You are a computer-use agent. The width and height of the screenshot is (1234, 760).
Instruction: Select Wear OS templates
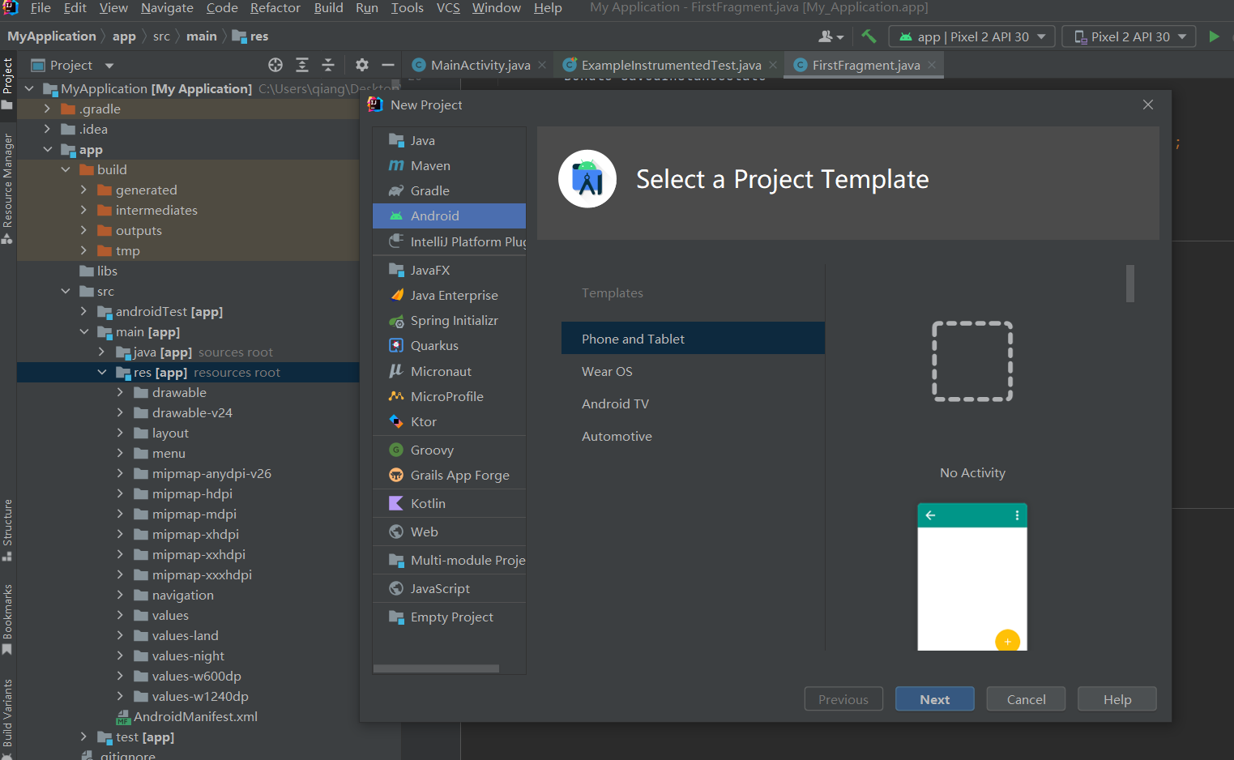(693, 371)
